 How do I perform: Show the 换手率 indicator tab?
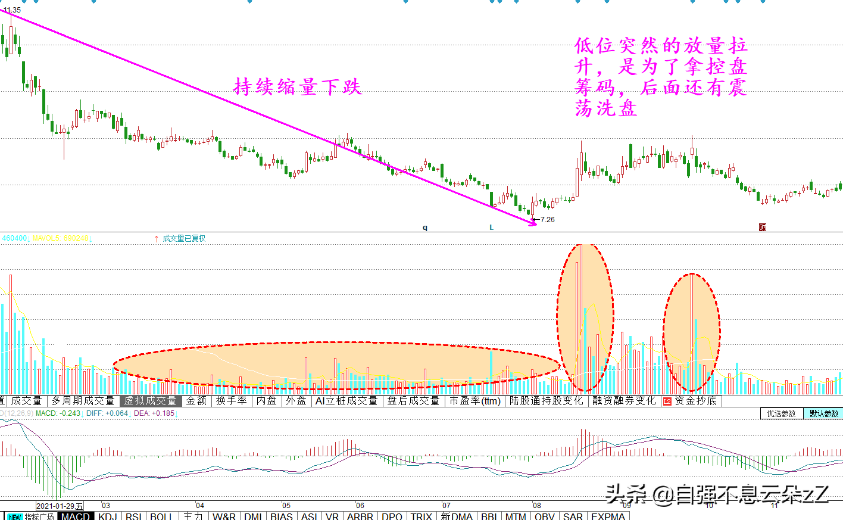(x=232, y=401)
